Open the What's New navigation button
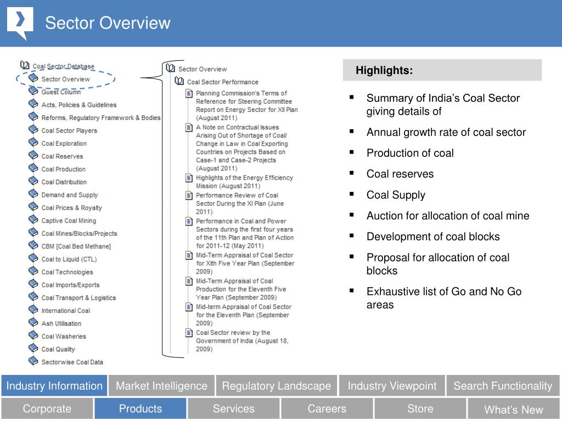The width and height of the screenshot is (562, 421). [x=514, y=409]
